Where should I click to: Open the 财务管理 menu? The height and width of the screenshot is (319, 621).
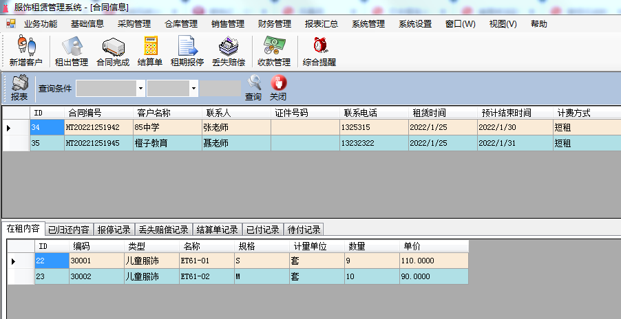point(274,23)
